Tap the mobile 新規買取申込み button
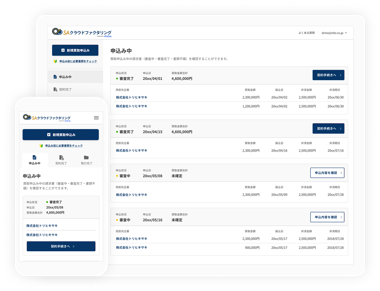This screenshot has width=380, height=291. click(x=61, y=135)
